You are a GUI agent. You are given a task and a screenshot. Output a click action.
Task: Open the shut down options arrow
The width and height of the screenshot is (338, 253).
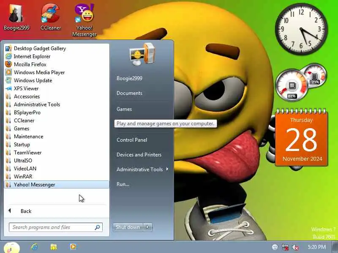pyautogui.click(x=147, y=227)
